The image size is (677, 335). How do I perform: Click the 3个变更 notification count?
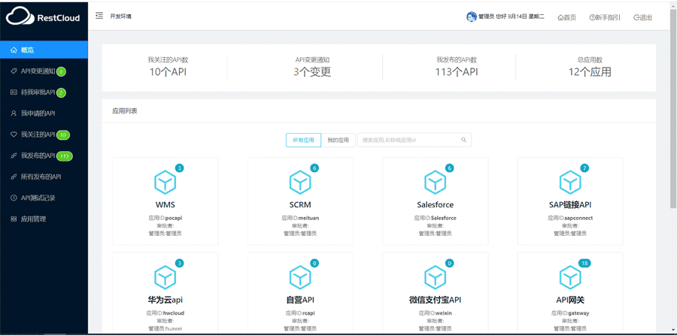[312, 72]
